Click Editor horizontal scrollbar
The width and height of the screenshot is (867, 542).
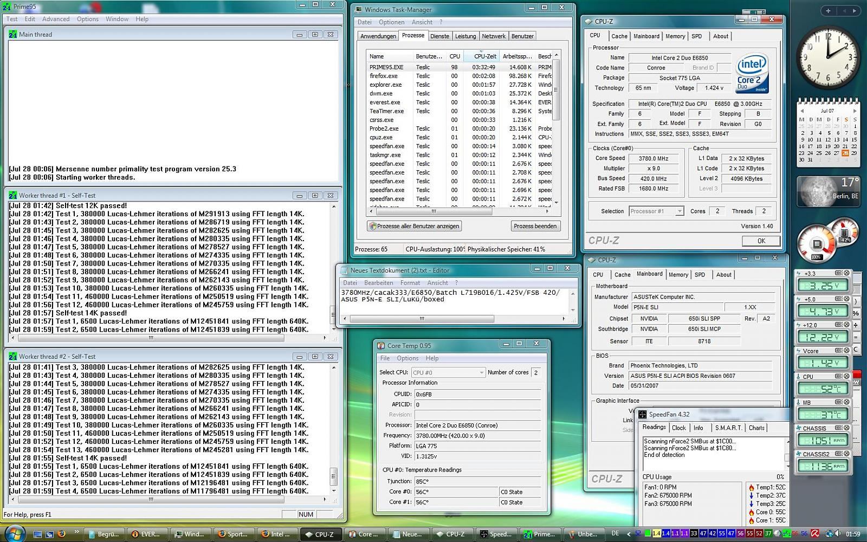[x=454, y=319]
